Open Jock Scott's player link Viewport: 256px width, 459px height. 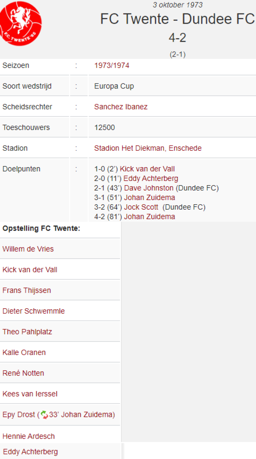[x=141, y=207]
